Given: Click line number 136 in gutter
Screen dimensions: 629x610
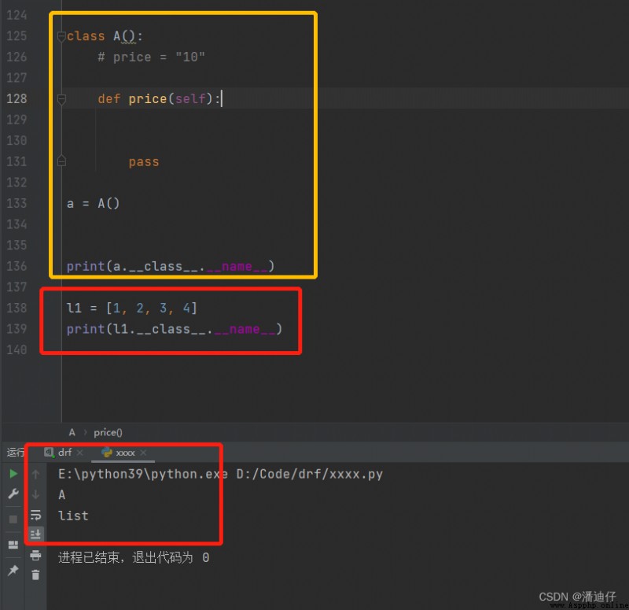Looking at the screenshot, I should (17, 266).
